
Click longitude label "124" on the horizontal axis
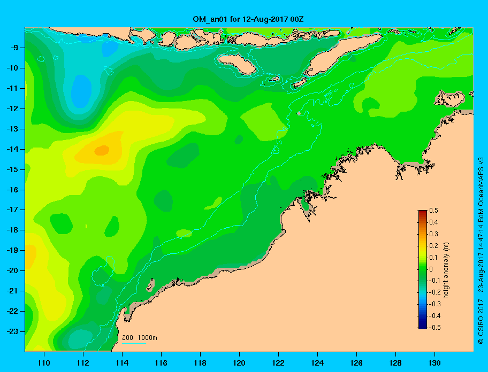pos(317,363)
